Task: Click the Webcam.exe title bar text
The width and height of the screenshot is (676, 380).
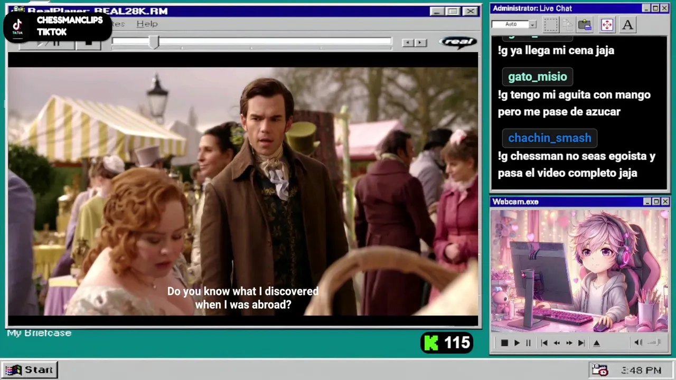Action: 515,202
